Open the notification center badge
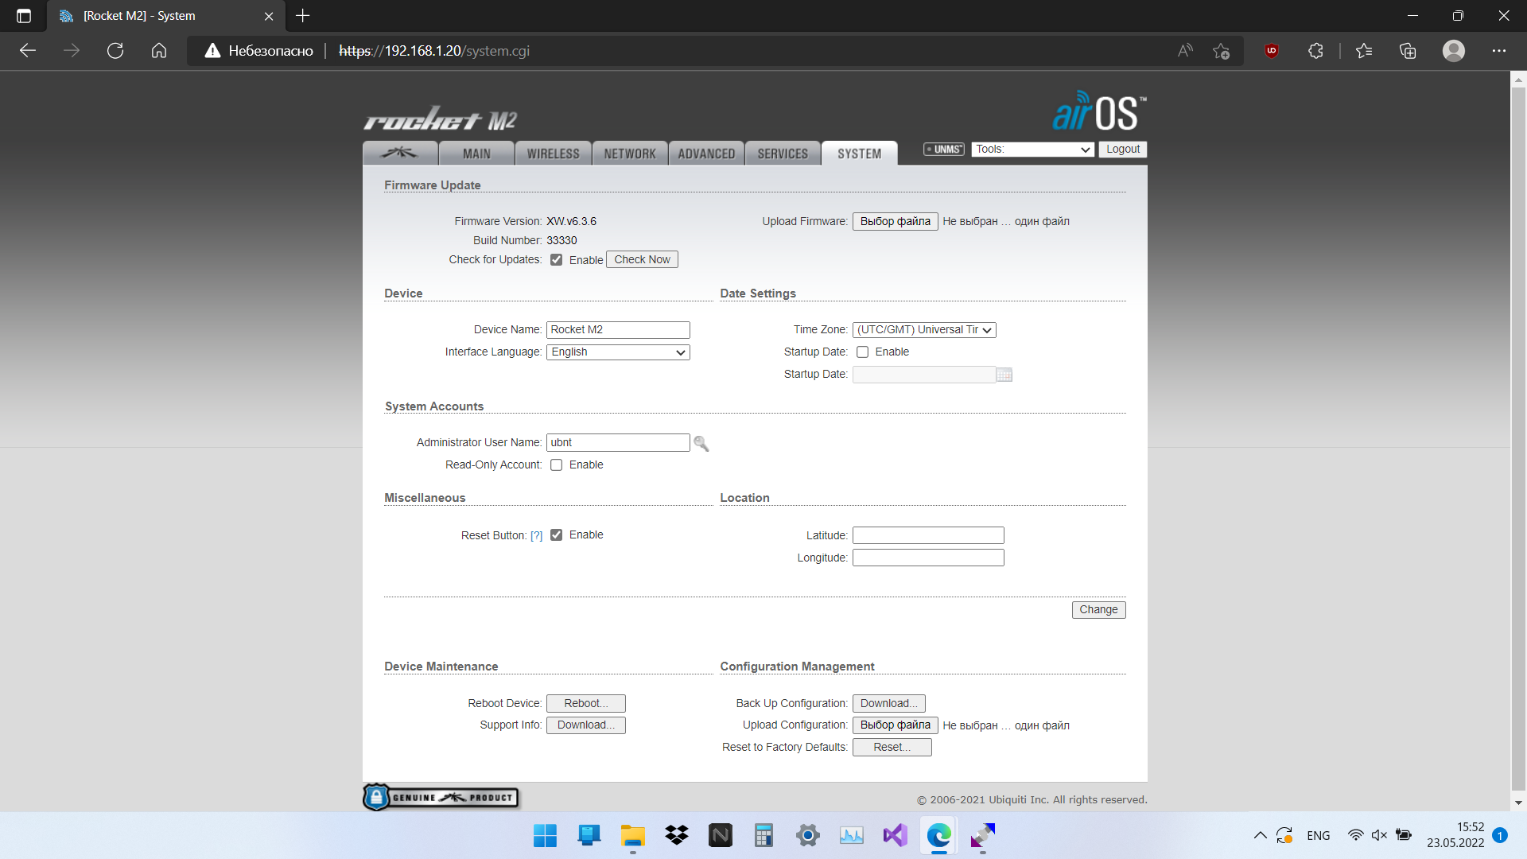 [1500, 835]
